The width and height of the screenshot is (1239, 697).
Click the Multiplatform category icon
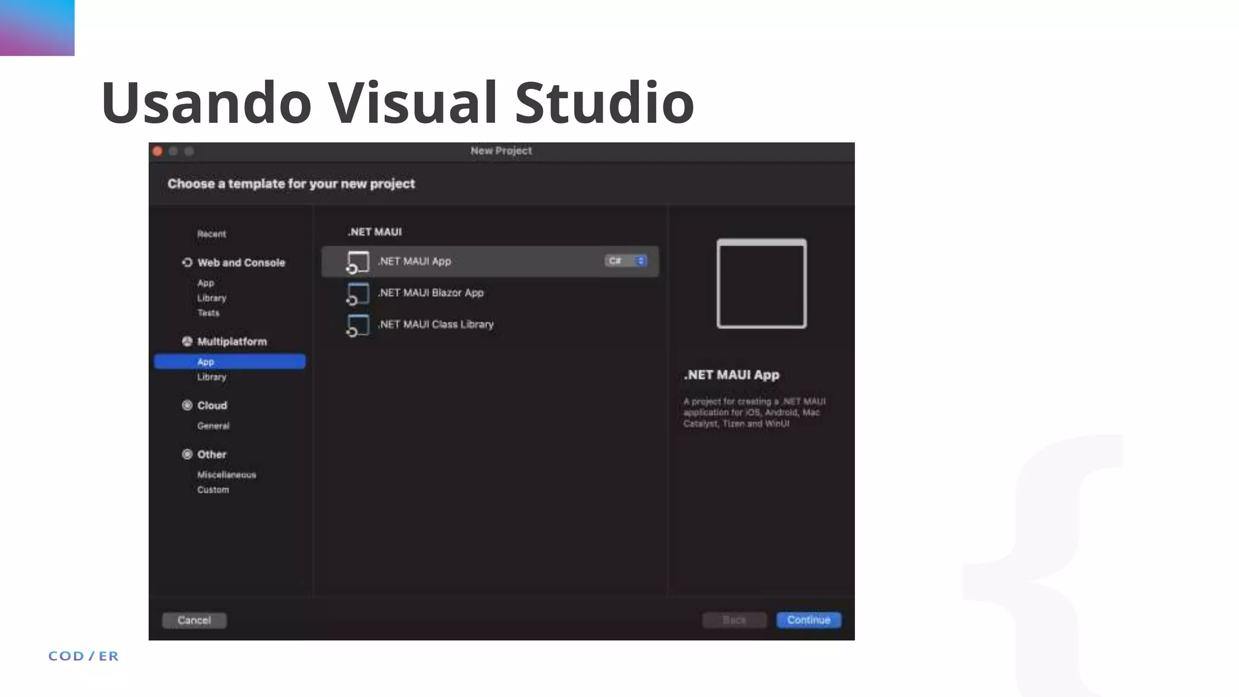[x=187, y=341]
